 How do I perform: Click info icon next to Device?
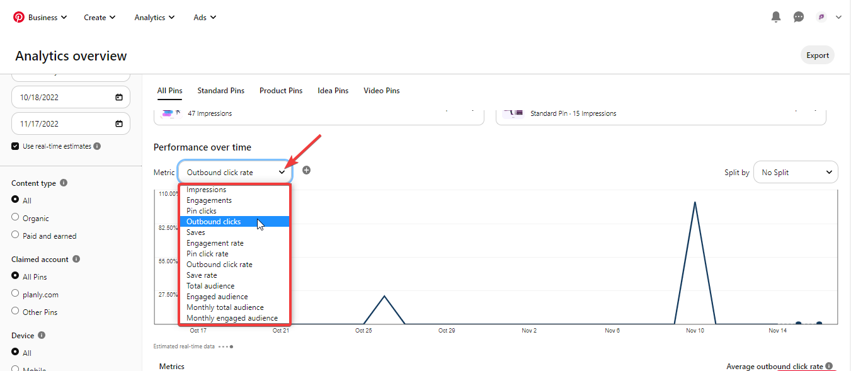point(41,336)
